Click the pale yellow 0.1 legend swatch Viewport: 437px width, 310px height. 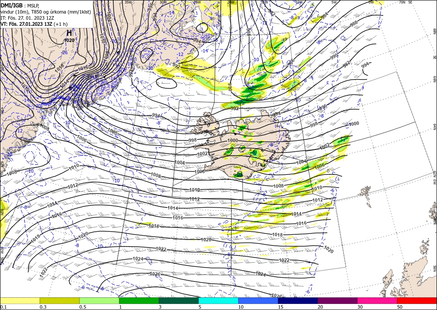(x=20, y=300)
